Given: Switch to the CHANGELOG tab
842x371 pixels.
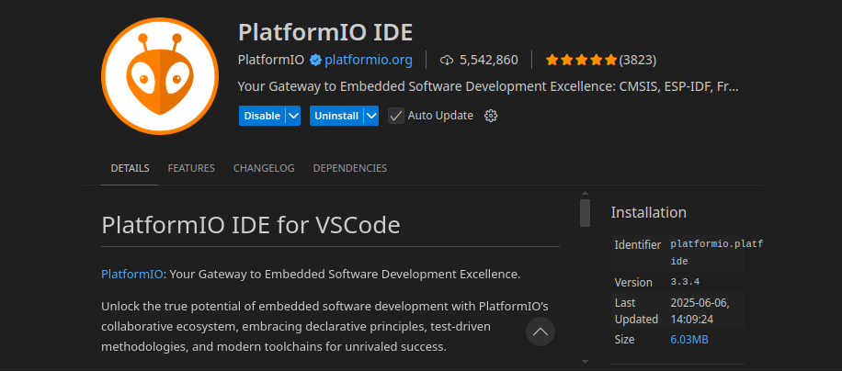Looking at the screenshot, I should coord(264,168).
